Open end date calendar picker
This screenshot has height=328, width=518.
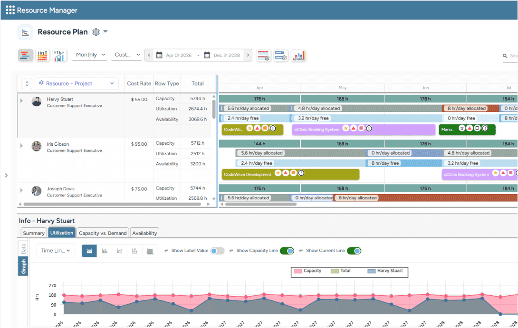point(207,55)
